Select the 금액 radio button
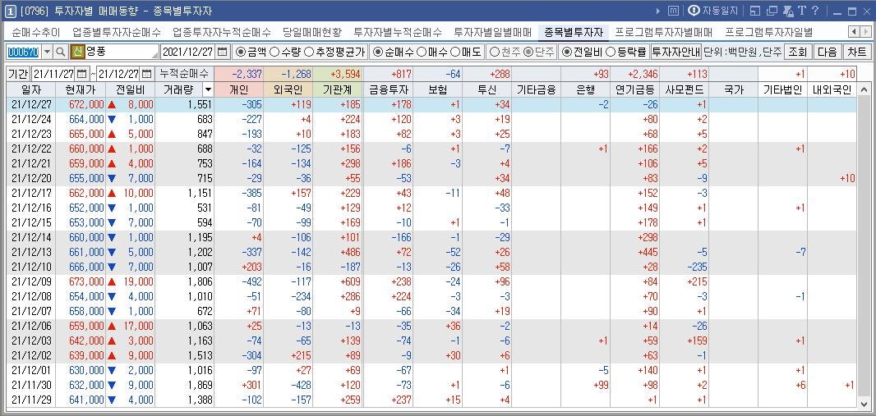Image resolution: width=876 pixels, height=416 pixels. pyautogui.click(x=241, y=52)
